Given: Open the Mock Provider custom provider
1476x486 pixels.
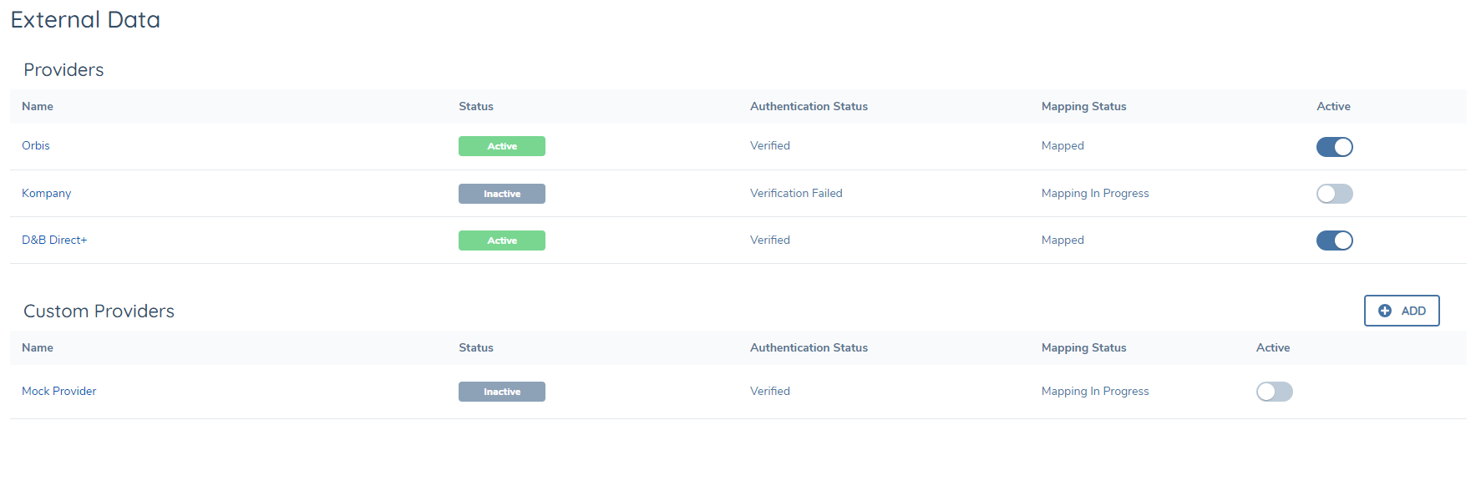Looking at the screenshot, I should (x=59, y=391).
